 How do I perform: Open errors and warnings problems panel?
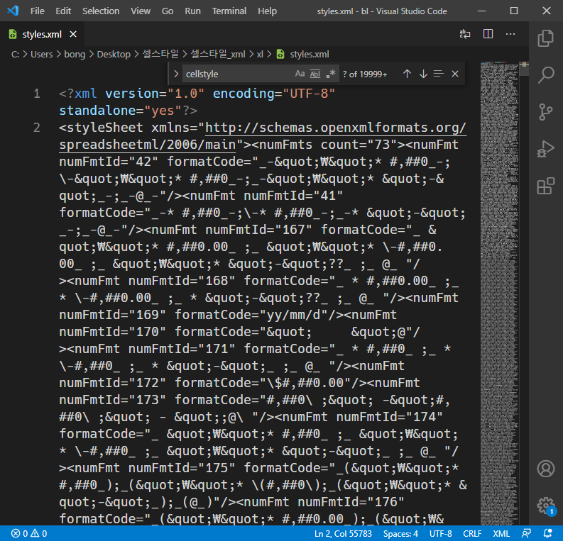coord(29,533)
